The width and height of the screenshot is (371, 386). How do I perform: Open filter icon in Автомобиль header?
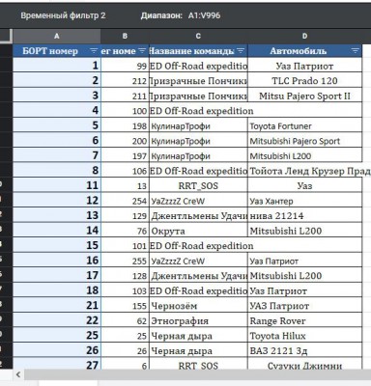pyautogui.click(x=355, y=51)
